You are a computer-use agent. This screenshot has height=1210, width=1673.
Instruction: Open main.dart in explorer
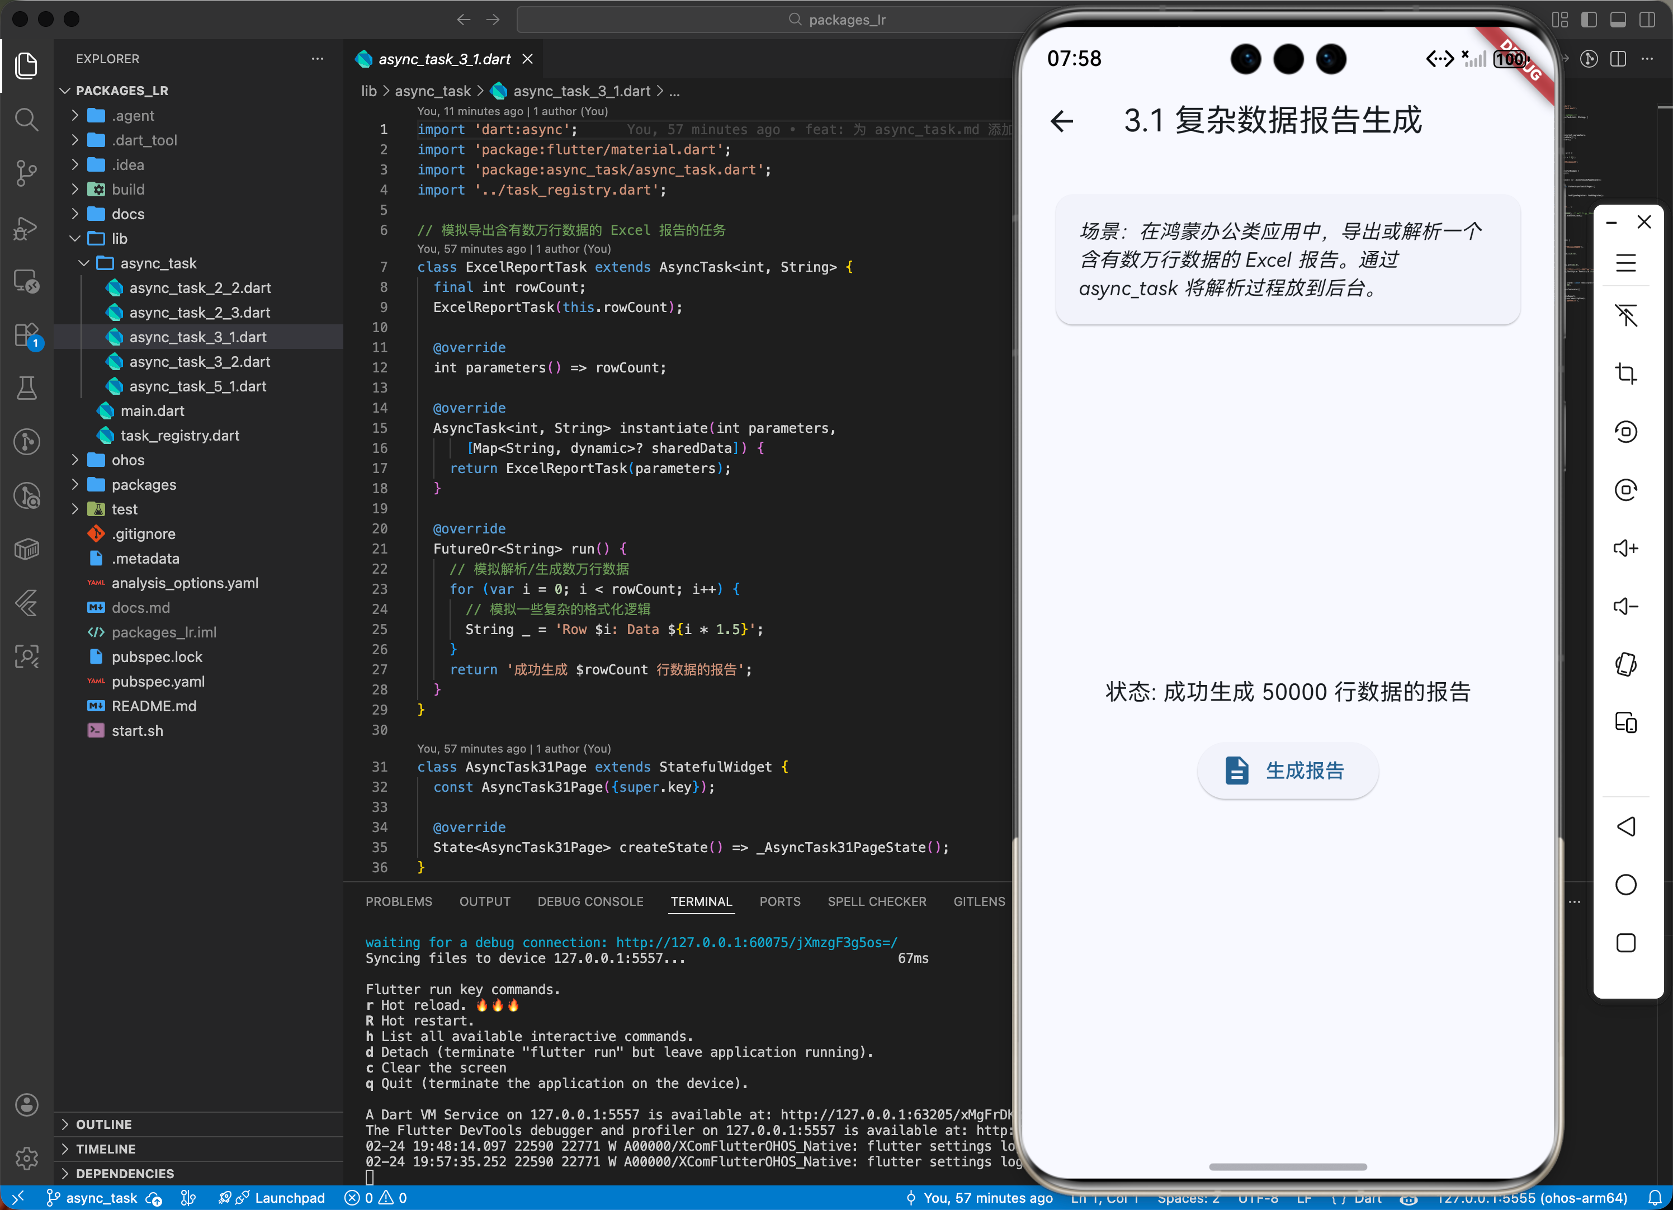[x=152, y=411]
